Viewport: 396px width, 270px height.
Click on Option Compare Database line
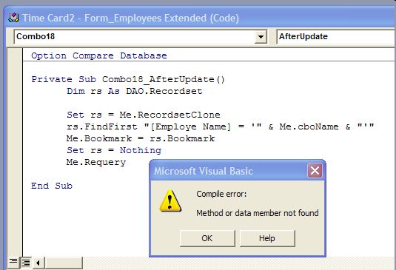99,55
